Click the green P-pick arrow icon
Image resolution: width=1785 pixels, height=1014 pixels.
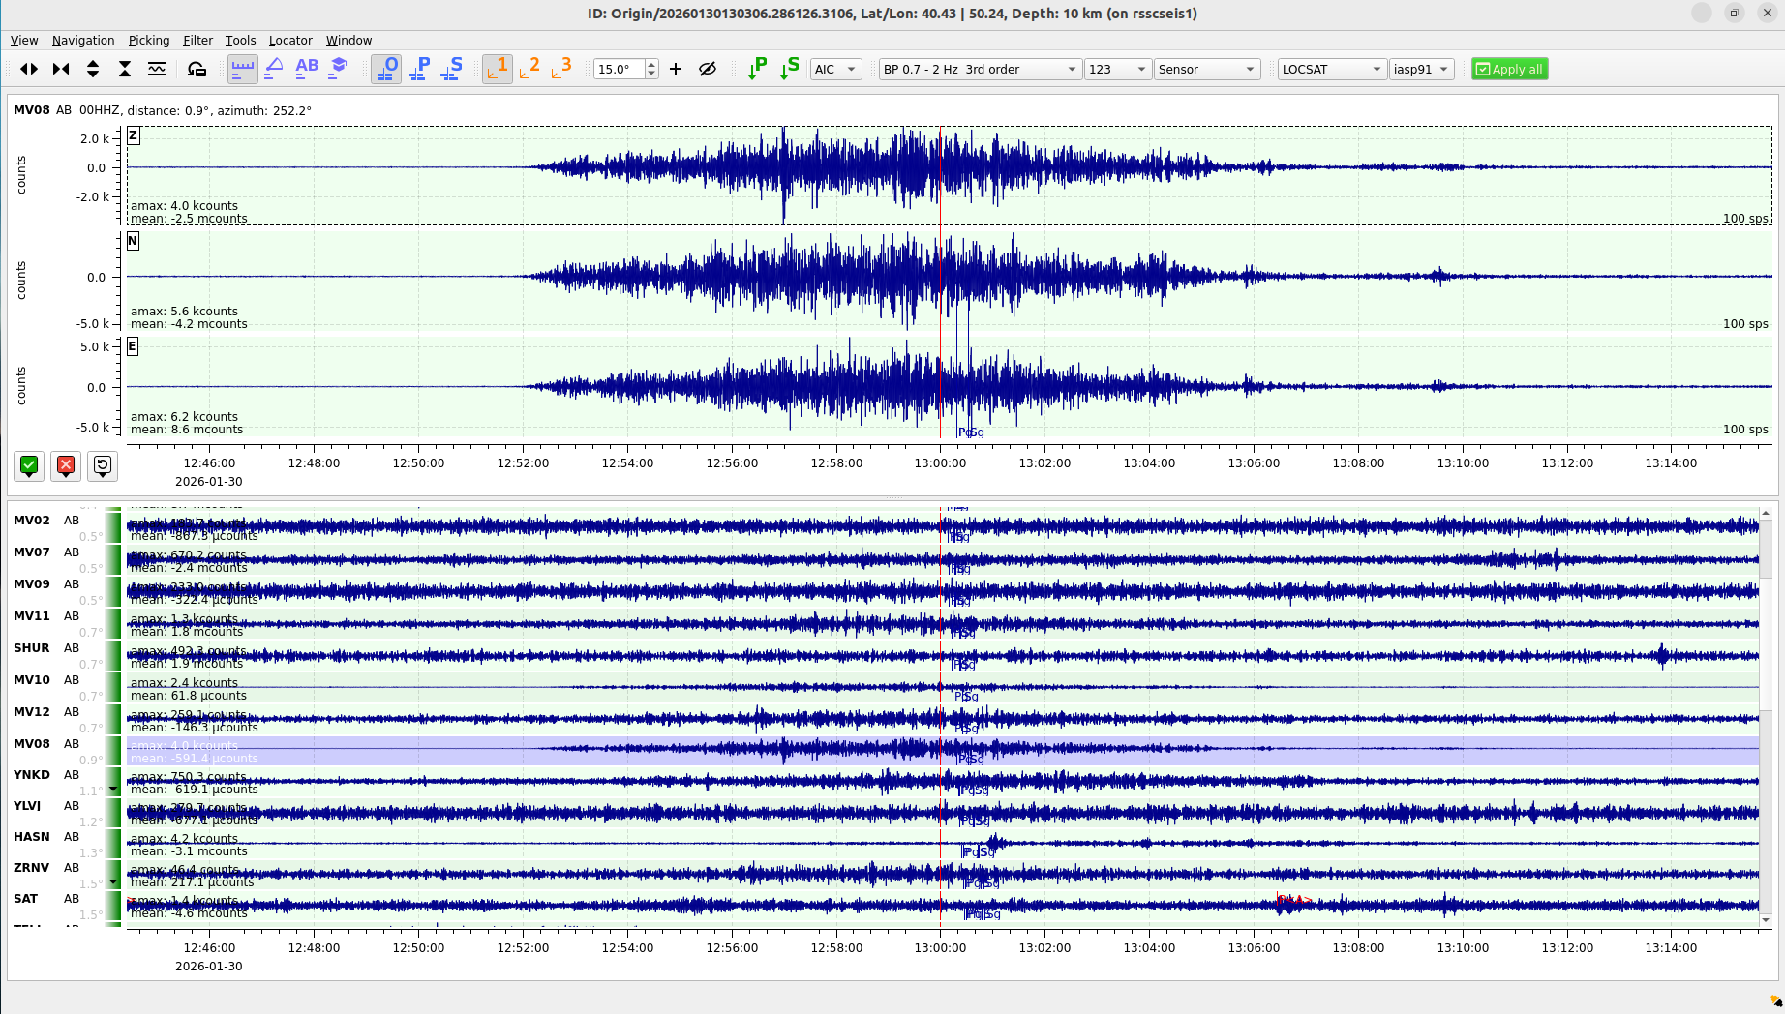(x=757, y=69)
